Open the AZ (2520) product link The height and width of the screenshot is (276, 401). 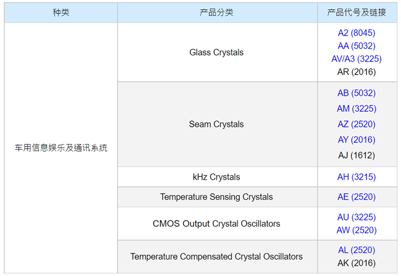point(356,124)
